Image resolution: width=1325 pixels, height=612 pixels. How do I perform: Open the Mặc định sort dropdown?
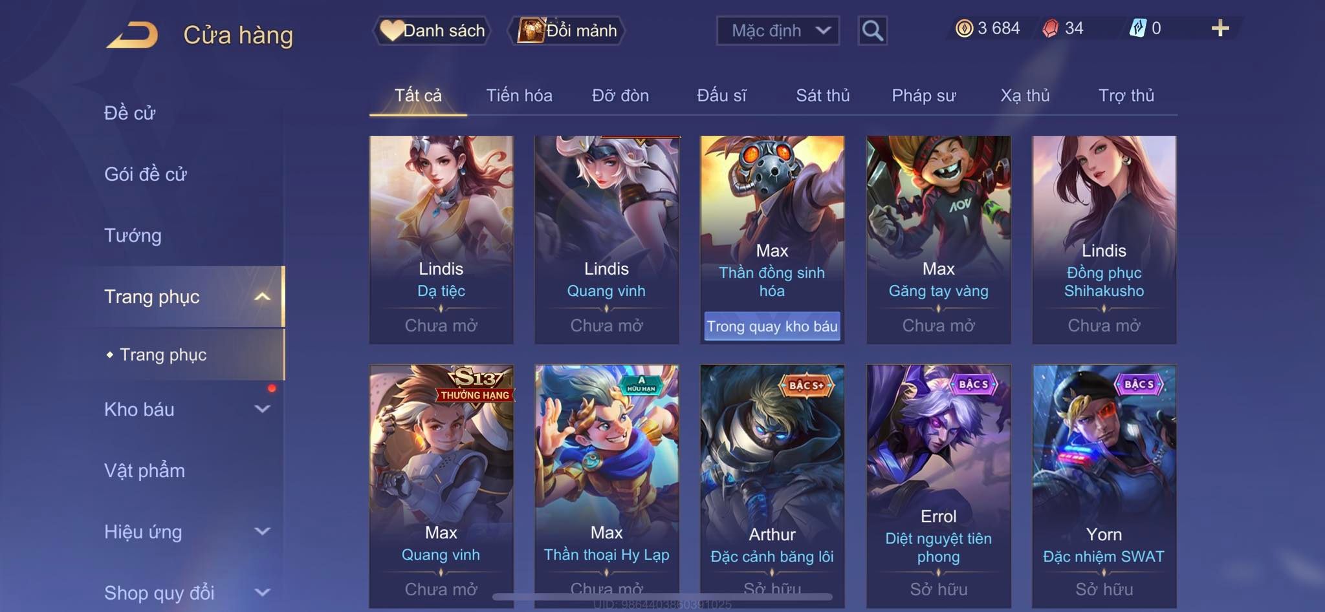[x=778, y=30]
